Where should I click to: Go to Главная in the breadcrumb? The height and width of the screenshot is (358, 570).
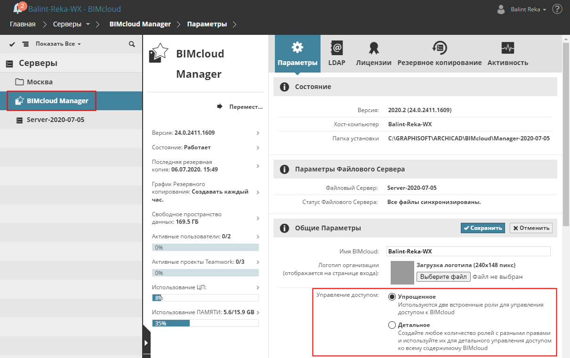click(23, 24)
